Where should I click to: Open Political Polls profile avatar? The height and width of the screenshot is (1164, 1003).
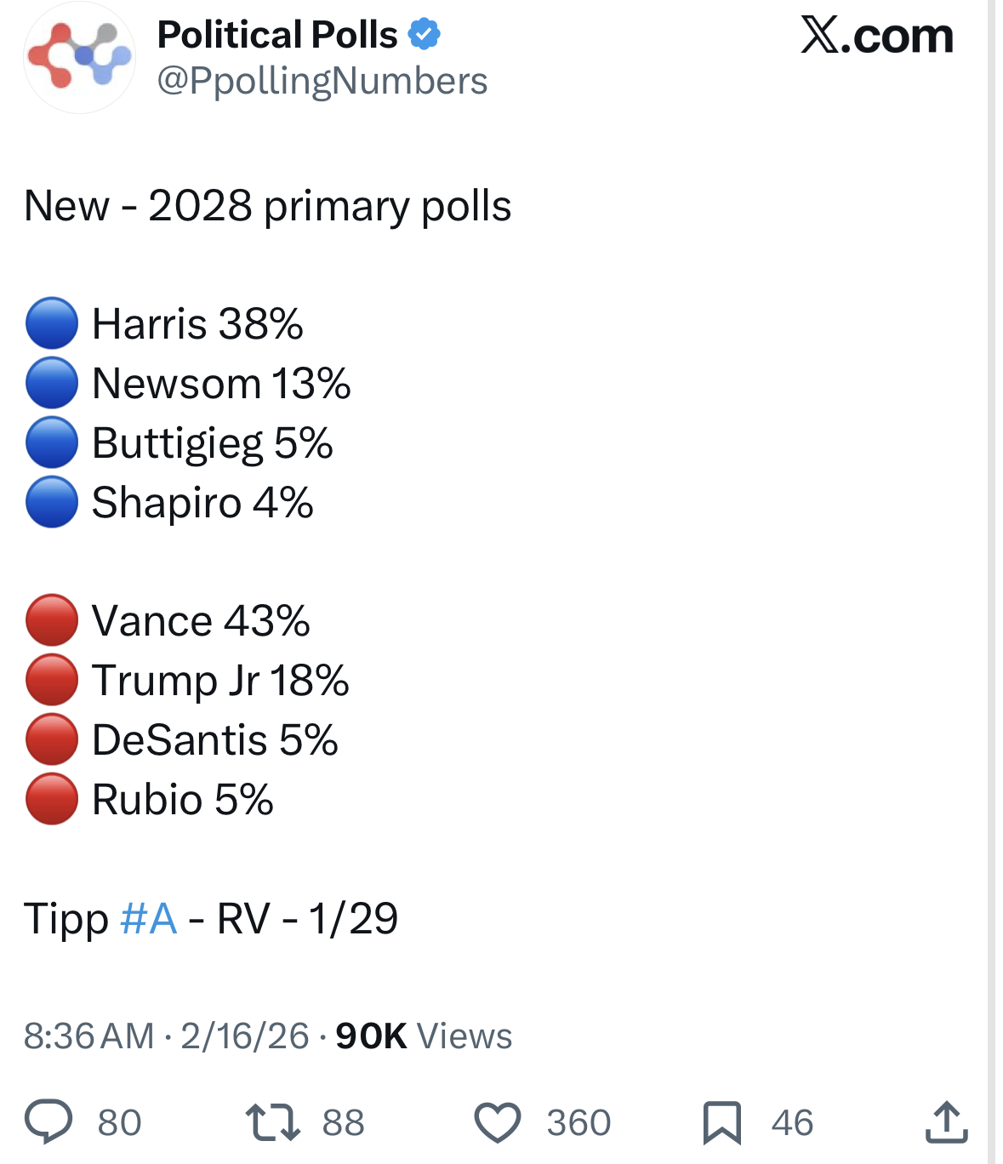pyautogui.click(x=79, y=58)
